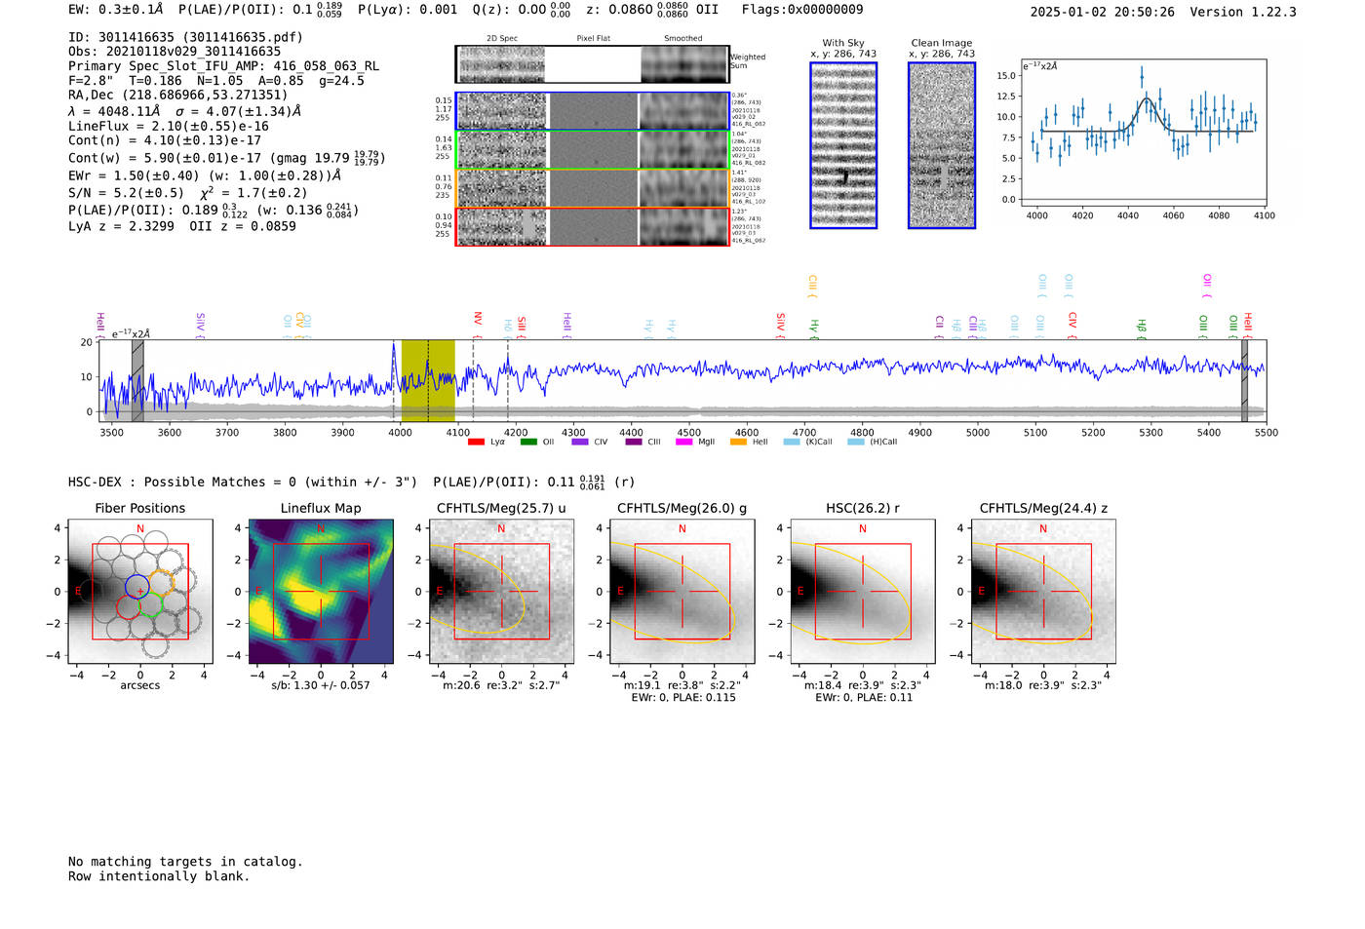
Task: Click the s/b: 1.30 +/- 0.057 caption
Action: [321, 685]
